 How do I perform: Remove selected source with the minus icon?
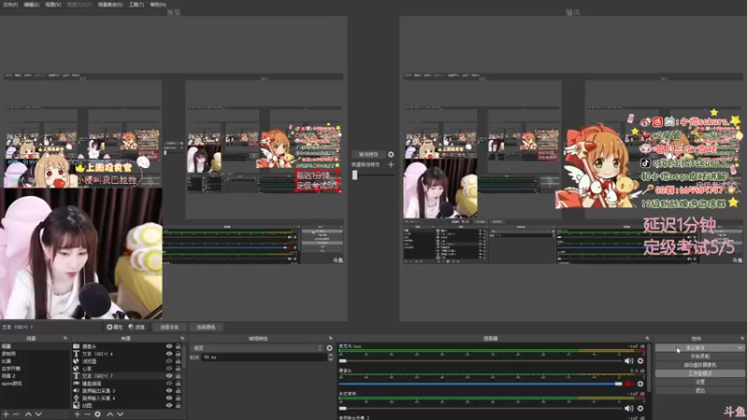pos(87,414)
